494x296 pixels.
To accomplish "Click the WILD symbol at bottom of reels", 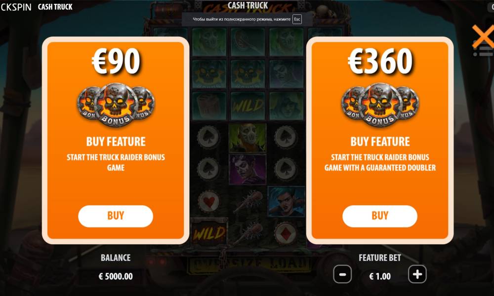I will coord(209,232).
